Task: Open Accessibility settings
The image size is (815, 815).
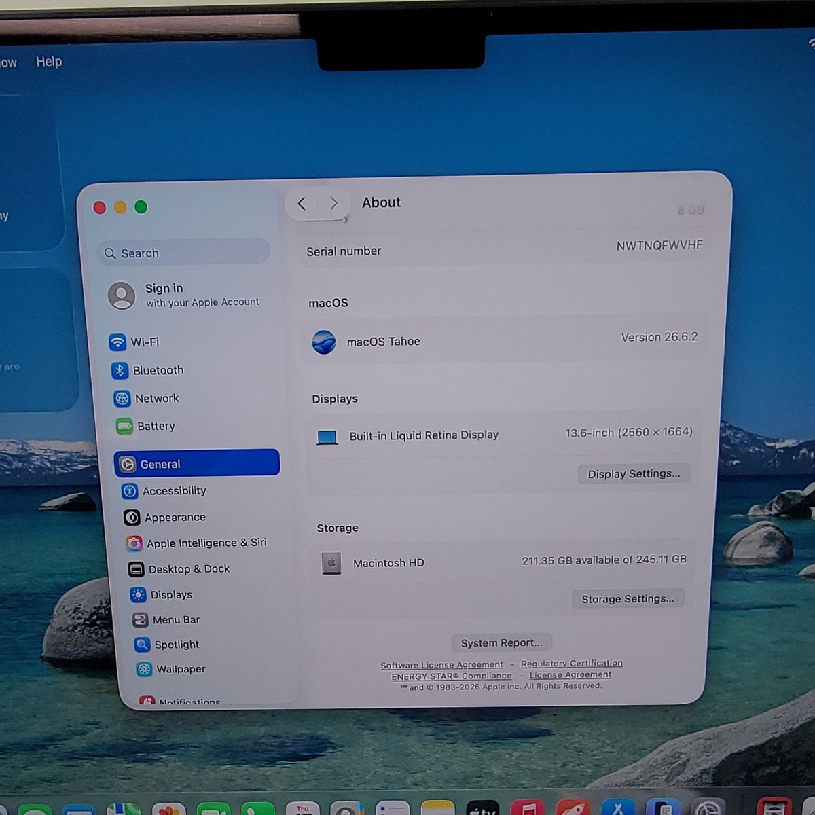Action: tap(164, 490)
